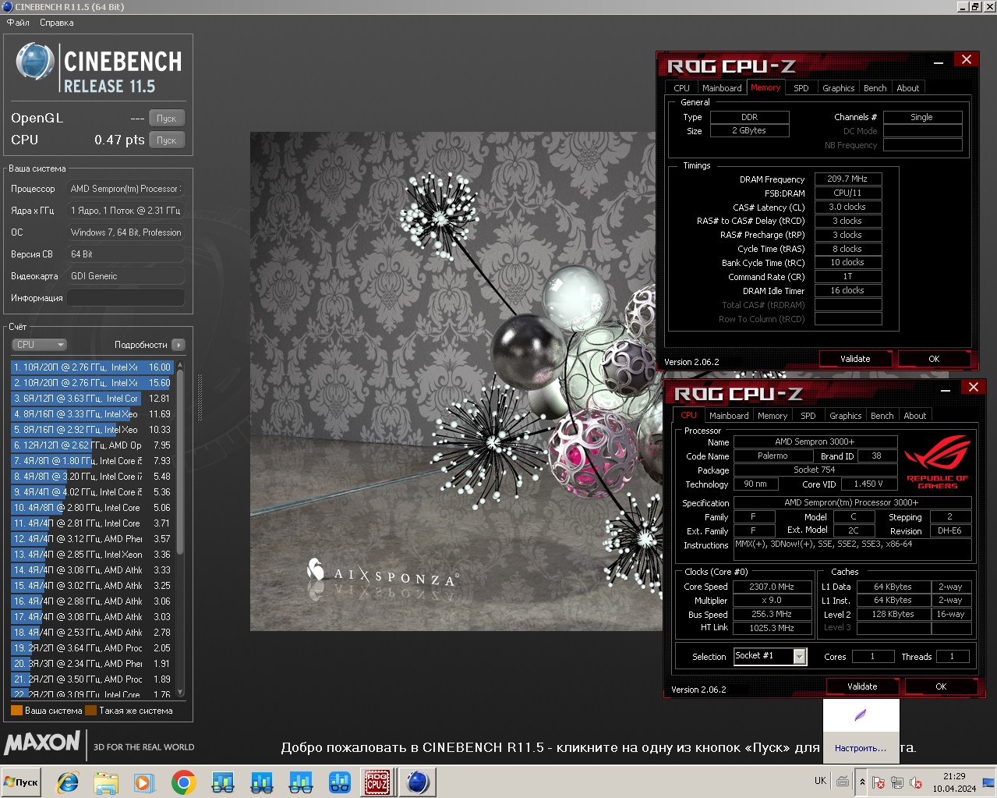Expand the Подробности details arrow
997x798 pixels.
179,345
